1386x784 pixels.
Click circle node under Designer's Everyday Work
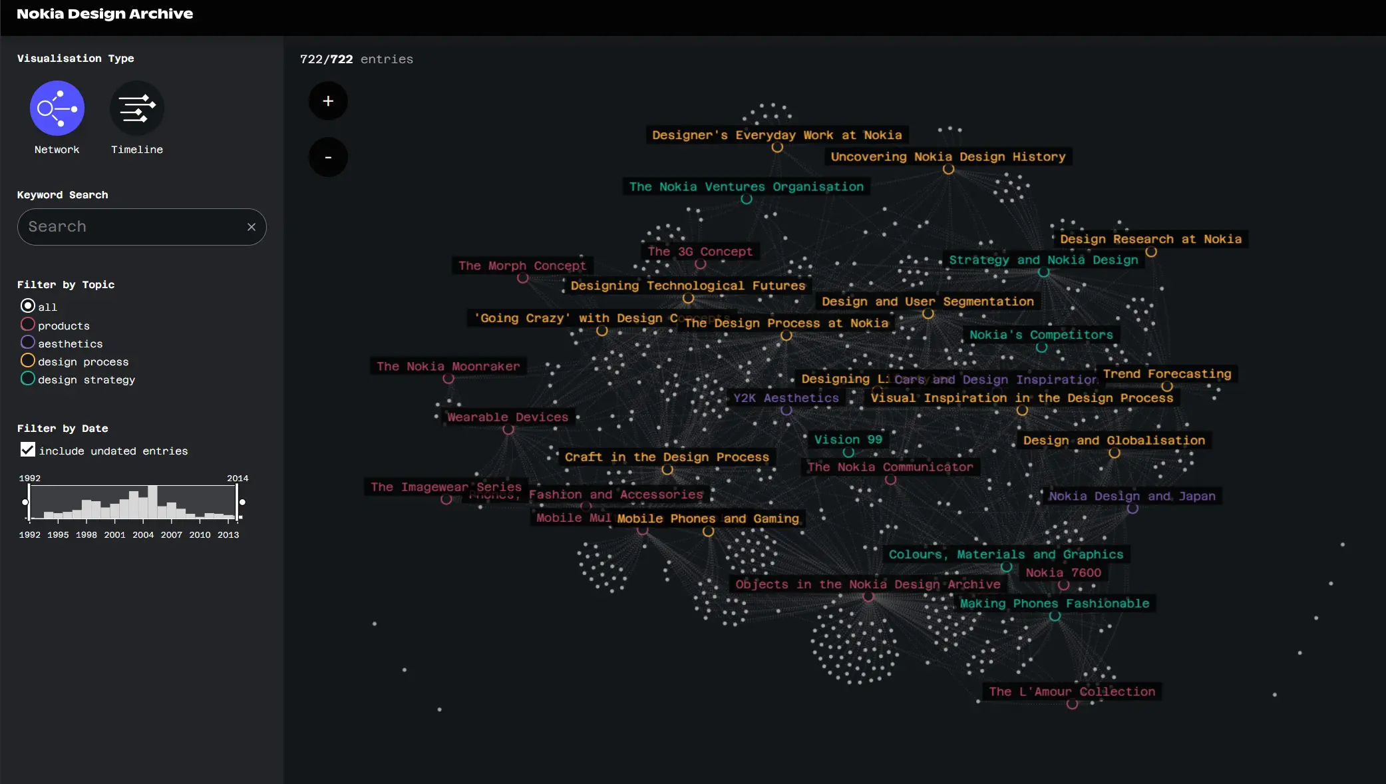click(x=777, y=148)
